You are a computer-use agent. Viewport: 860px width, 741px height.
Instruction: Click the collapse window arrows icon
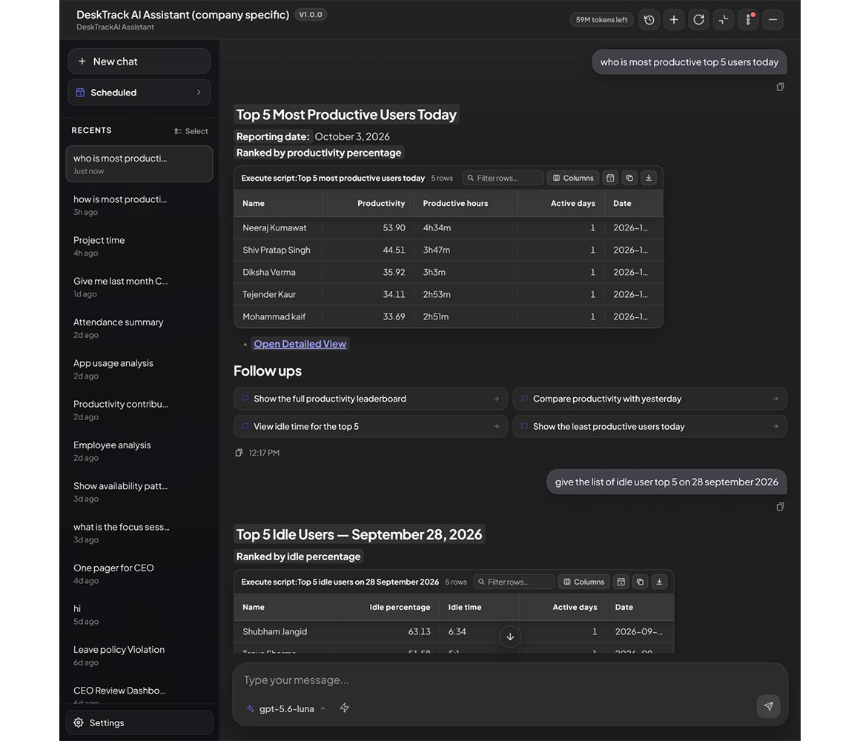click(724, 20)
